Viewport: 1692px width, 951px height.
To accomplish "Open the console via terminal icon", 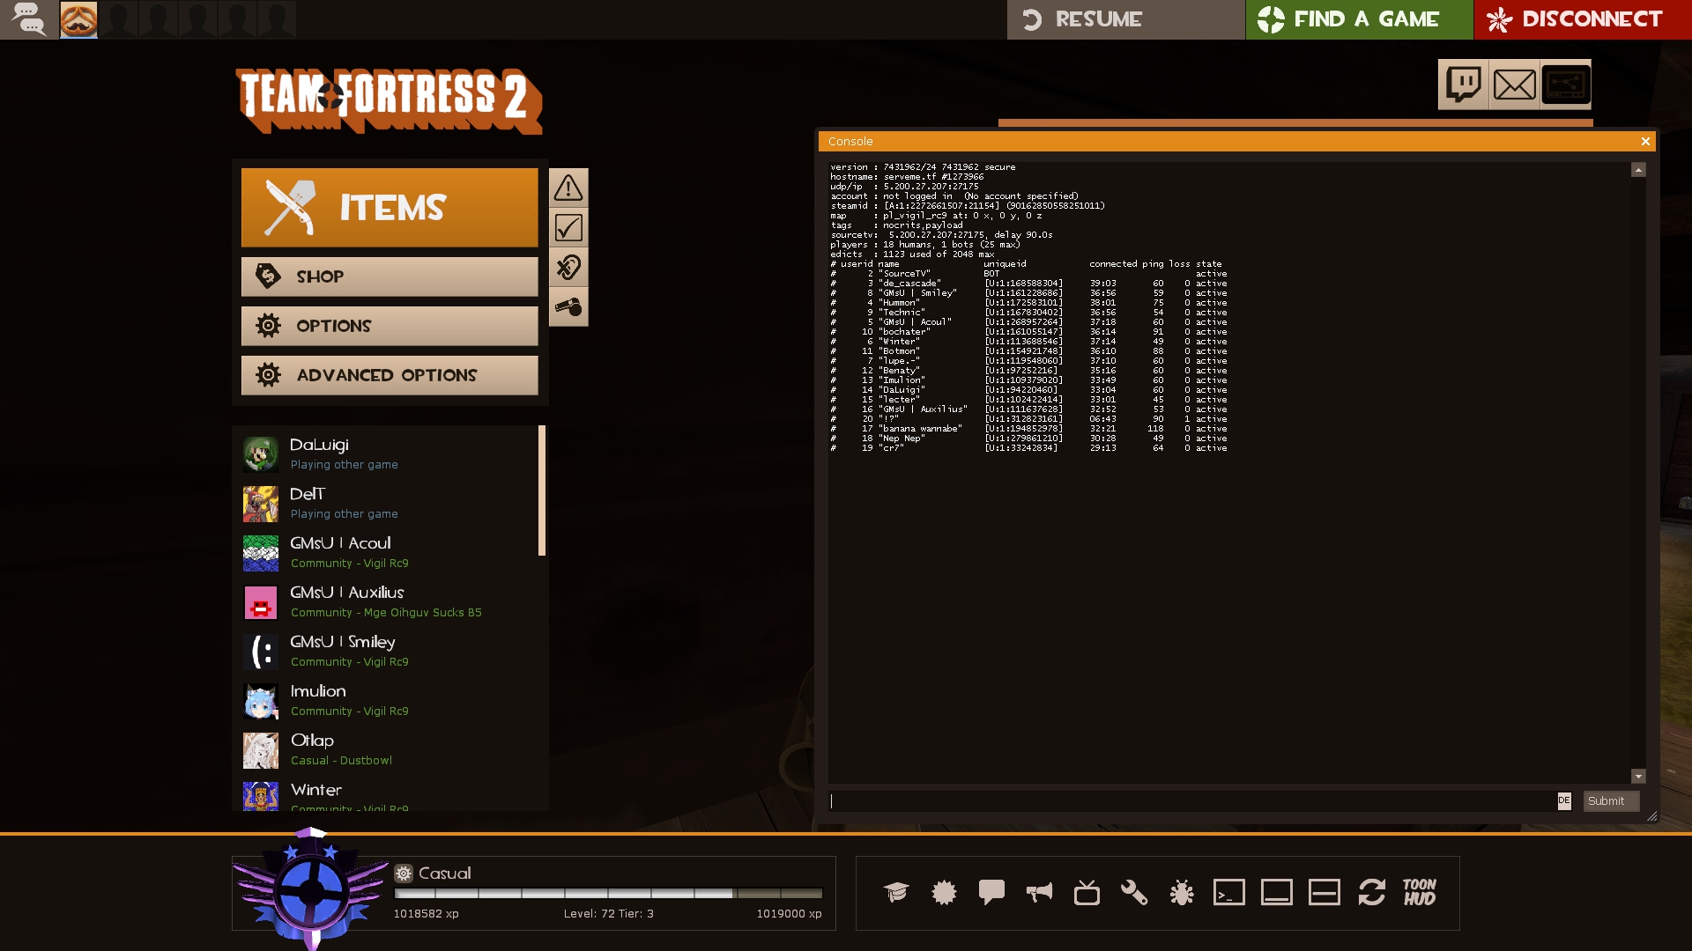I will click(1228, 893).
